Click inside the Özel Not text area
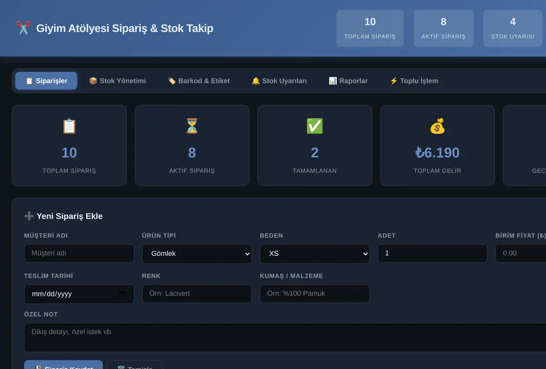546x369 pixels. coord(285,337)
